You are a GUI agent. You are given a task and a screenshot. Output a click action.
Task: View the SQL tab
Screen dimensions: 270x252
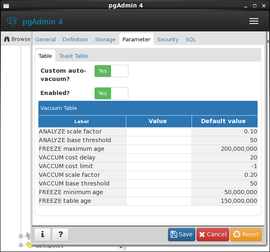point(191,39)
